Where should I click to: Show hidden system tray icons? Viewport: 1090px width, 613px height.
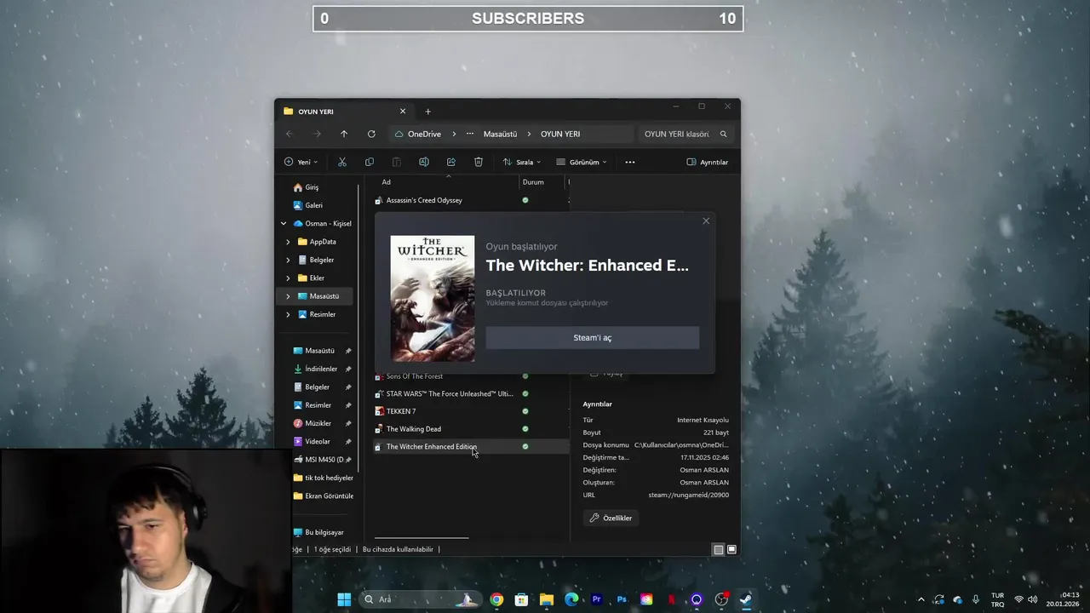[921, 599]
